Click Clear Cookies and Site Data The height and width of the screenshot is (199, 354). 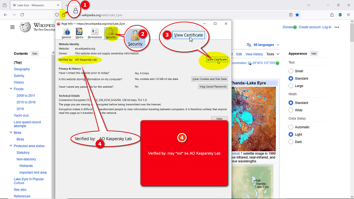(x=209, y=79)
